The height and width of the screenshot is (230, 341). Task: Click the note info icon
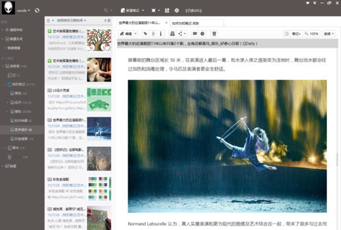161,34
